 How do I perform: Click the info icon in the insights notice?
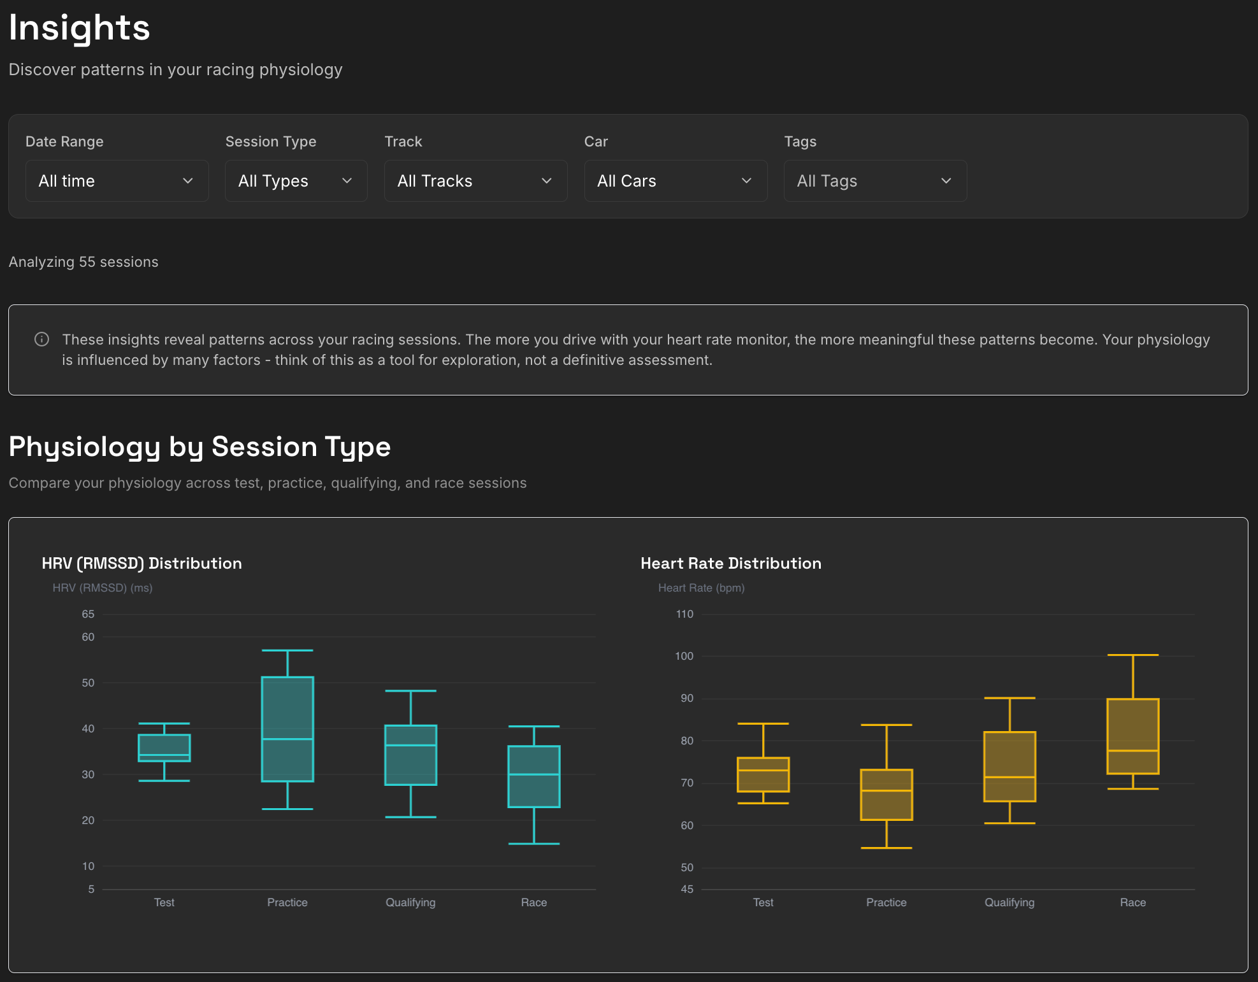(x=41, y=339)
